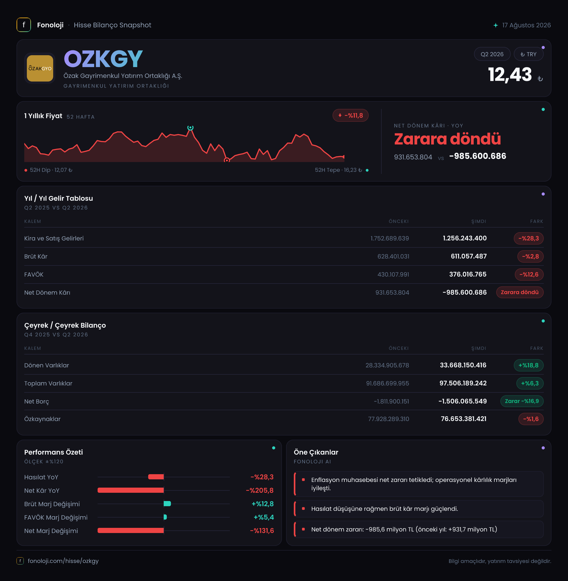568x581 pixels.
Task: Click the Net Kâr YoY red bar
Action: [x=131, y=490]
